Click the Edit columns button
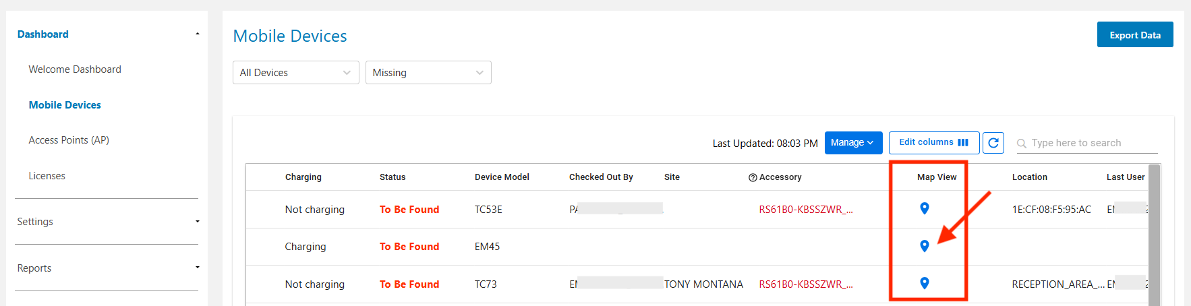Viewport: 1191px width, 306px height. click(x=933, y=143)
